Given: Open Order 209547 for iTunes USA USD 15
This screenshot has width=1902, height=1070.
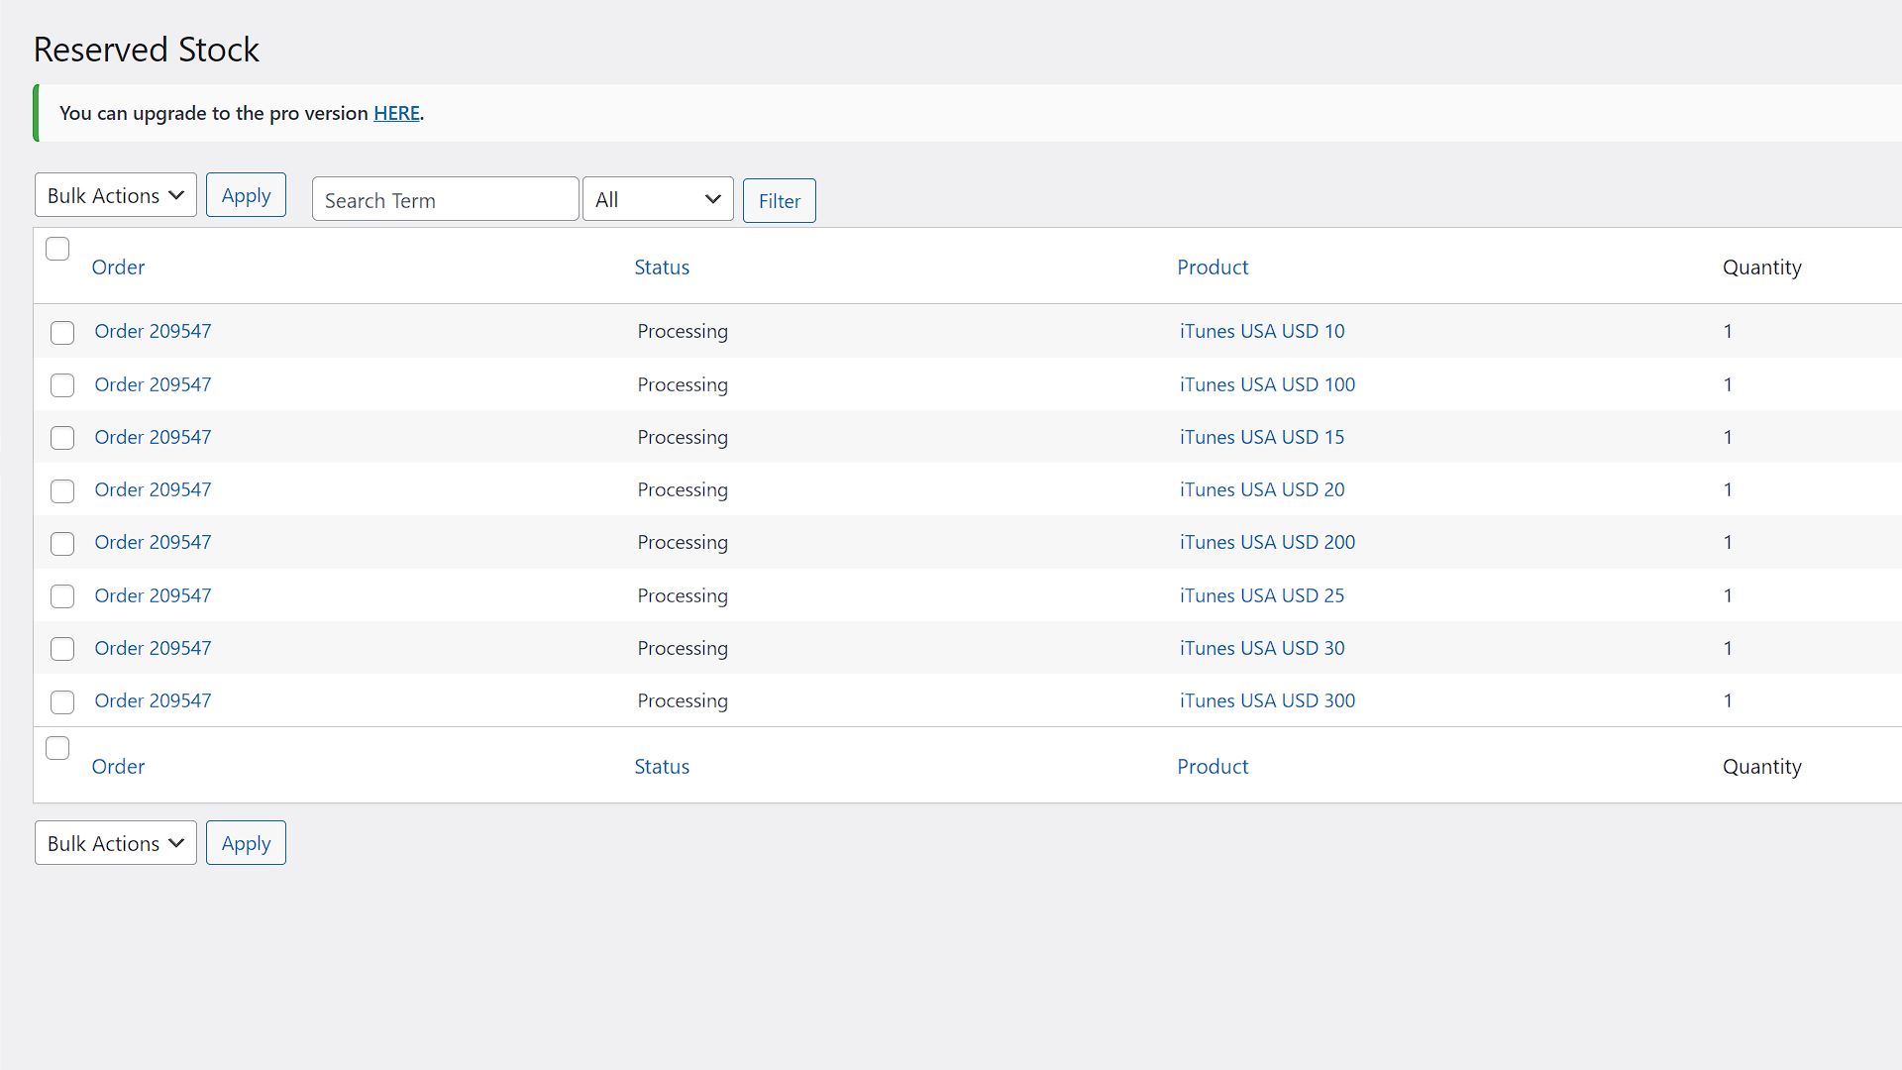Looking at the screenshot, I should tap(153, 437).
